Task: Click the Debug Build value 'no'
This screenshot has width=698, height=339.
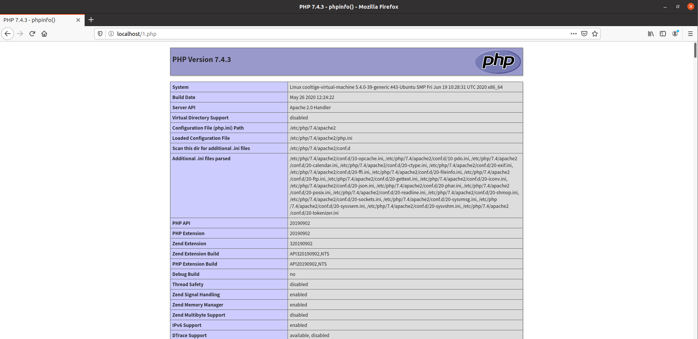Action: [293, 274]
